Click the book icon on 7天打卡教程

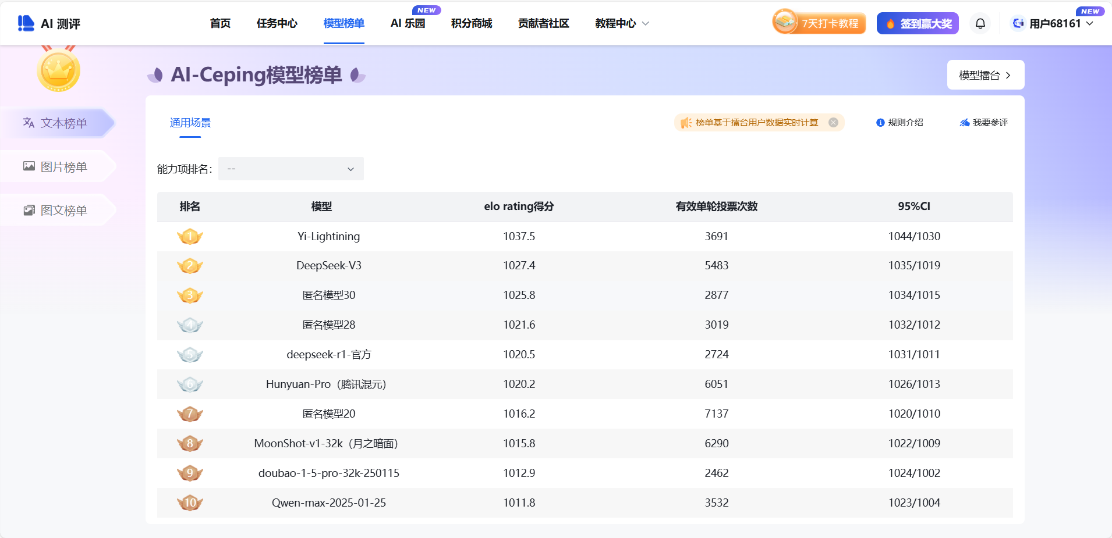(785, 22)
